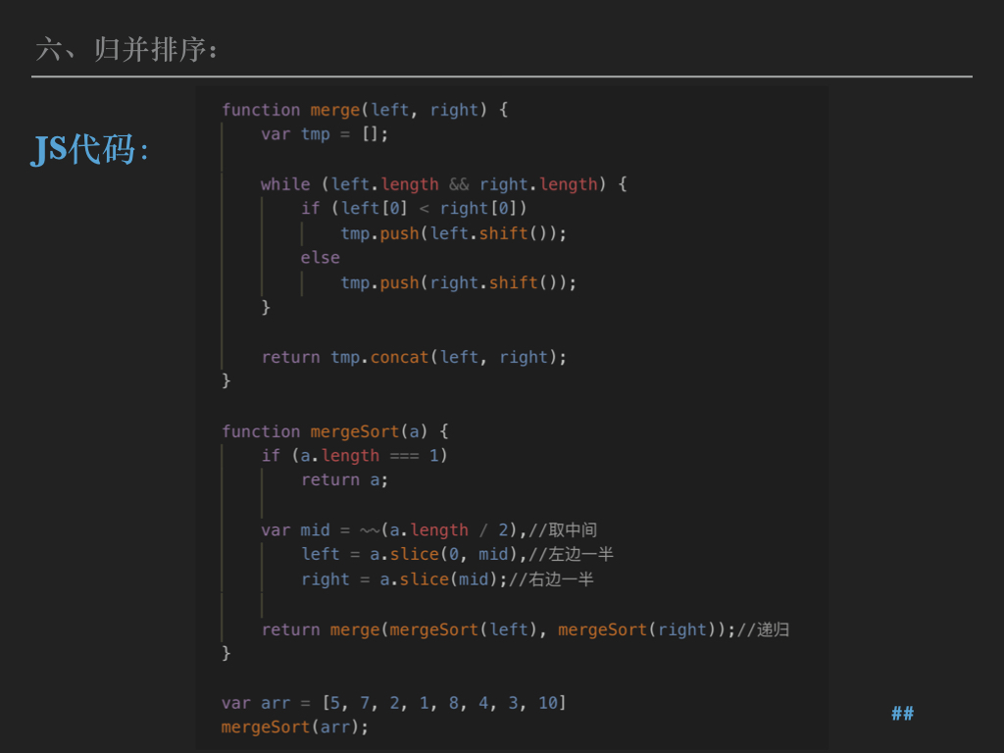Viewport: 1004px width, 753px height.
Task: Select the "var arr = [5, 7, 2...]" array line
Action: coord(393,703)
